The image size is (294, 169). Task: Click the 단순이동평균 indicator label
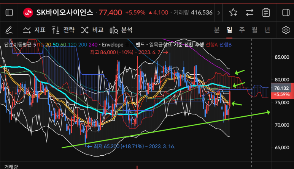(18, 45)
